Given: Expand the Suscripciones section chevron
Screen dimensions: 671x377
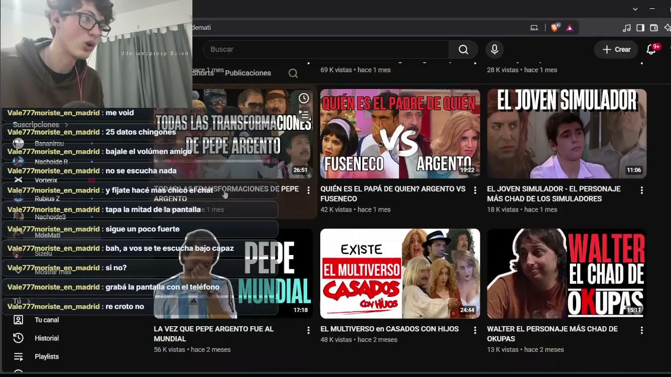Looking at the screenshot, I should tap(67, 125).
